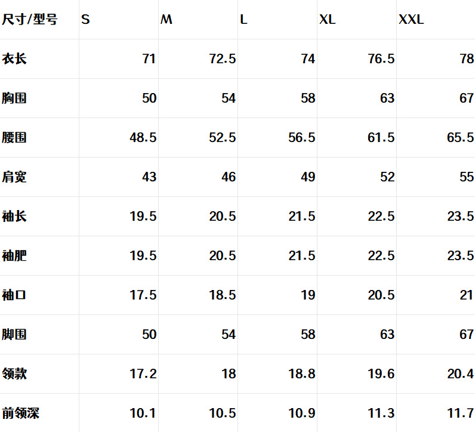The height and width of the screenshot is (432, 475).
Task: Click the 肩宽 row label
Action: click(14, 177)
